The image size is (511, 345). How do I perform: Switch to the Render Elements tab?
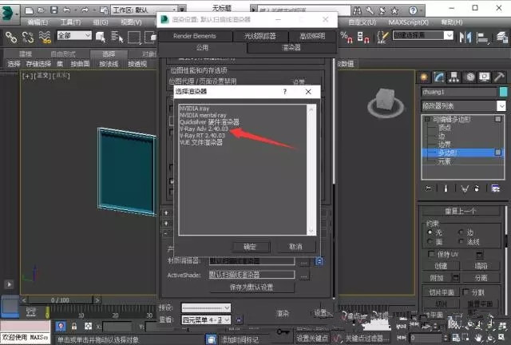pyautogui.click(x=195, y=36)
